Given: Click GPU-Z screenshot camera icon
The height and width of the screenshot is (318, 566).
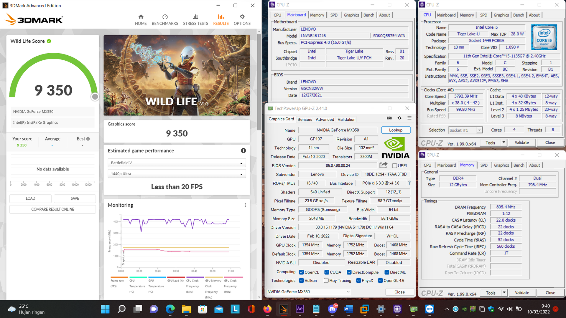Looking at the screenshot, I should (x=389, y=118).
